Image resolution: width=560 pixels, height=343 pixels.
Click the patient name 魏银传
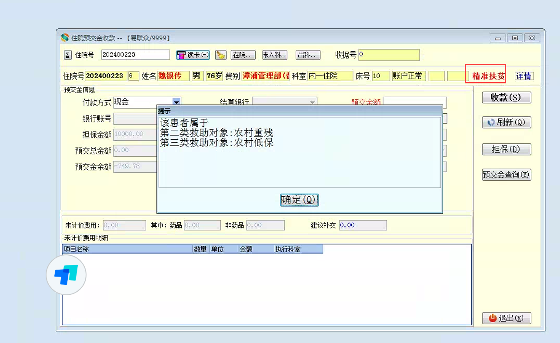(x=173, y=76)
